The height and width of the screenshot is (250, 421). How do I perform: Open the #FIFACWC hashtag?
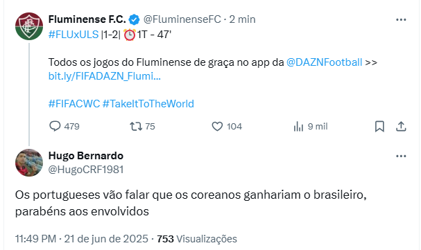coord(74,104)
